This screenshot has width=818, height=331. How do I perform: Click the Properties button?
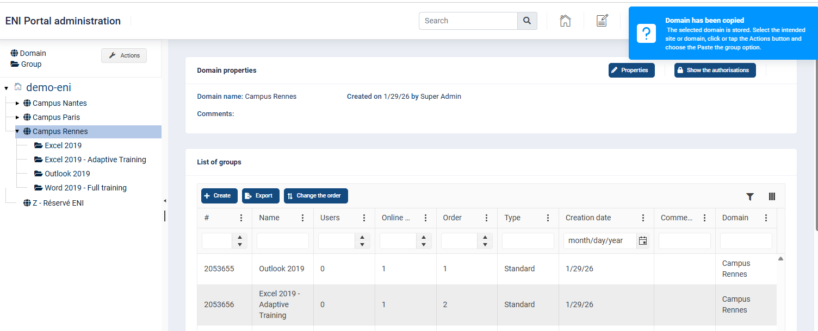tap(631, 70)
